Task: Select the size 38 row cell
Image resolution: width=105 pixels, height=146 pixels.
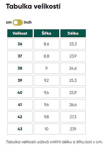Action: click(x=20, y=68)
